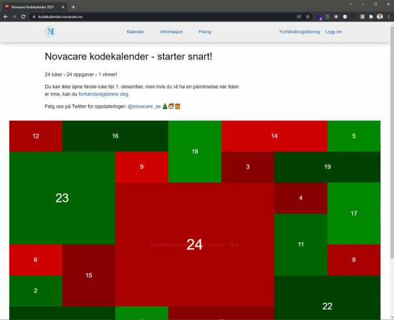Open the Chrome profile avatar

(380, 16)
